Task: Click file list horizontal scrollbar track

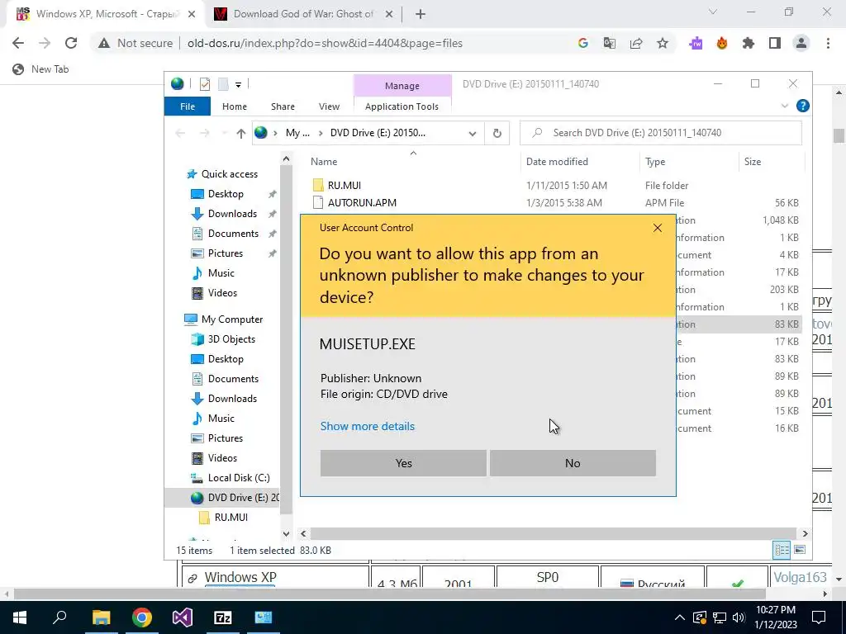Action: [x=553, y=534]
